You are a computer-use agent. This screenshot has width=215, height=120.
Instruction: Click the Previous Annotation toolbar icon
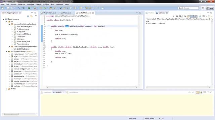(x=81, y=8)
